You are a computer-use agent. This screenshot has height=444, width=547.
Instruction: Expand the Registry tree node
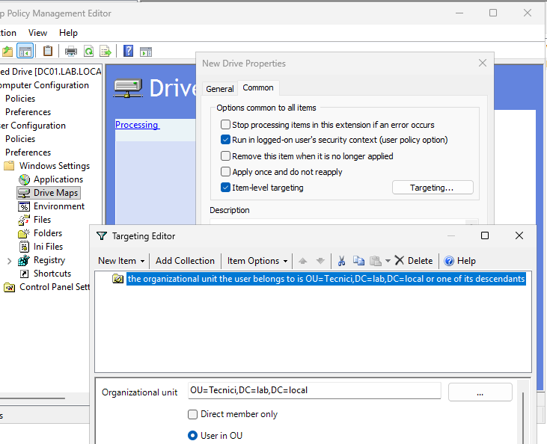(9, 261)
